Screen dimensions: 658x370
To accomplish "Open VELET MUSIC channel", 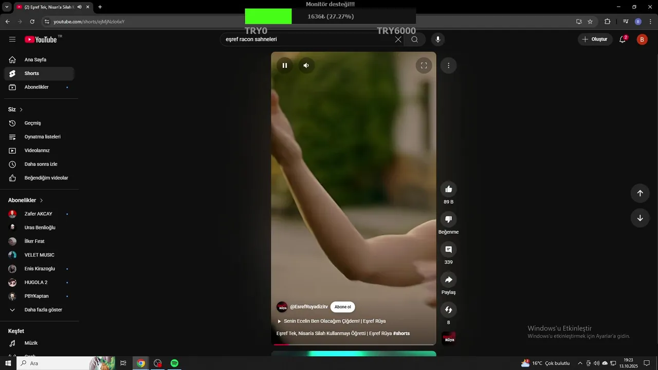I will coord(39,255).
